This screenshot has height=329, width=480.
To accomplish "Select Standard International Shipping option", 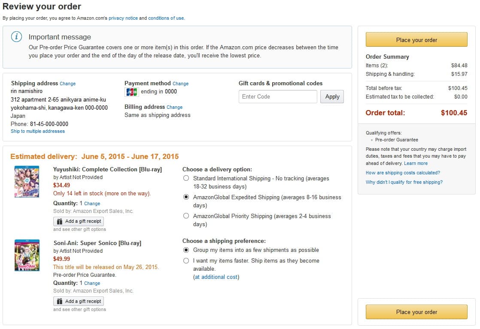I will point(186,178).
